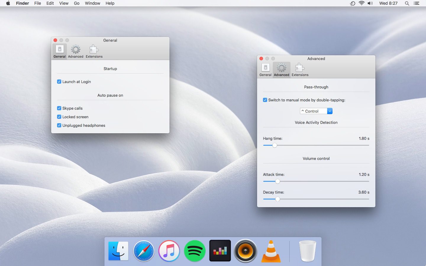Disable auto pause on Skype calls
This screenshot has width=426, height=266.
(59, 108)
